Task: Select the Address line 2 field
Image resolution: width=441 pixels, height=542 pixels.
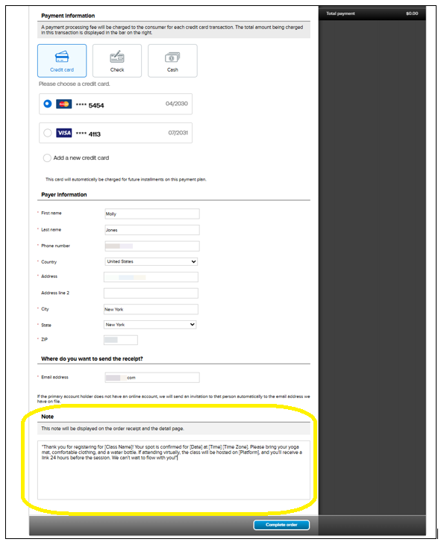Action: pos(151,293)
